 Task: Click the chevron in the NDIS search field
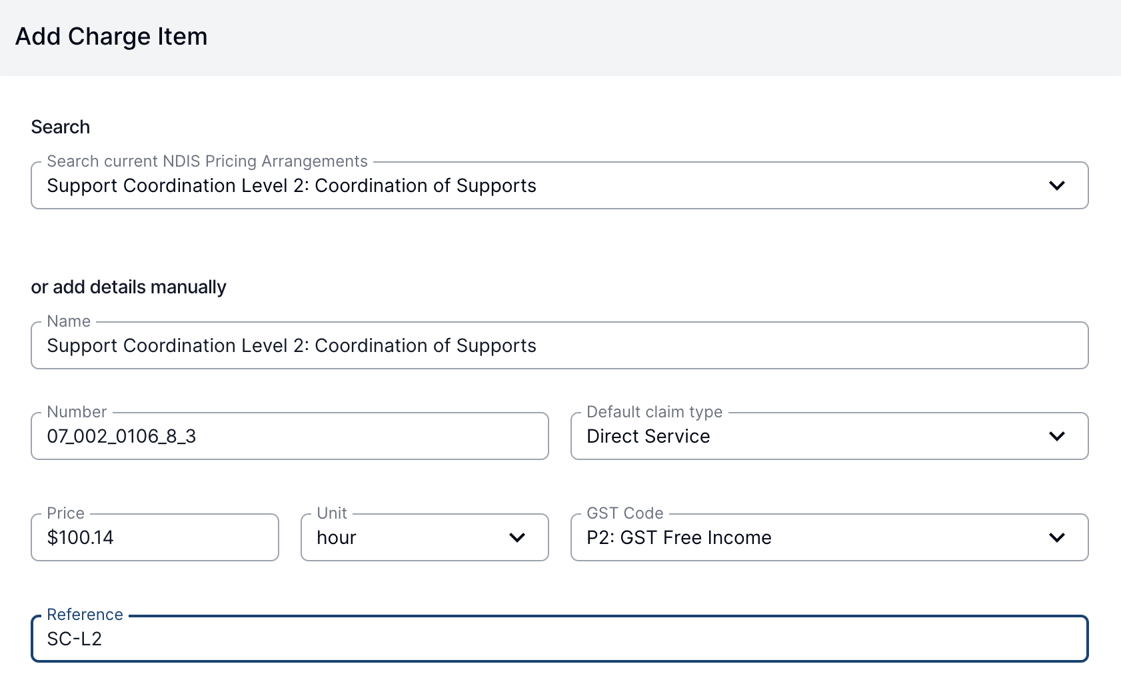click(x=1057, y=185)
